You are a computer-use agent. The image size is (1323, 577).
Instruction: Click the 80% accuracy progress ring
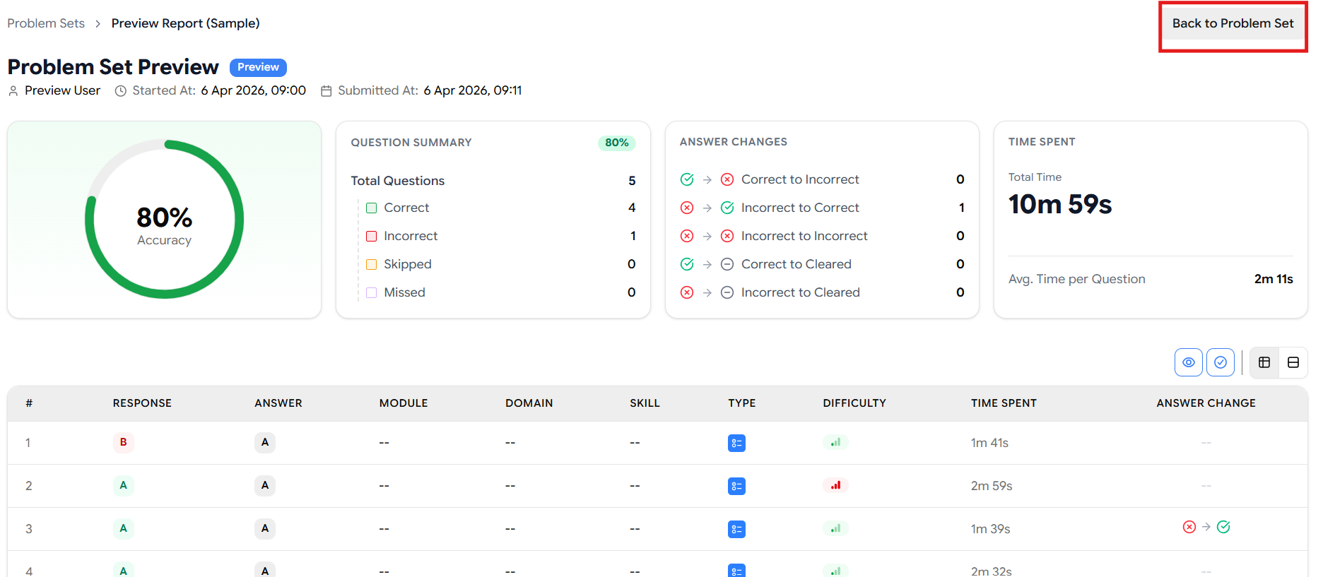(x=164, y=219)
